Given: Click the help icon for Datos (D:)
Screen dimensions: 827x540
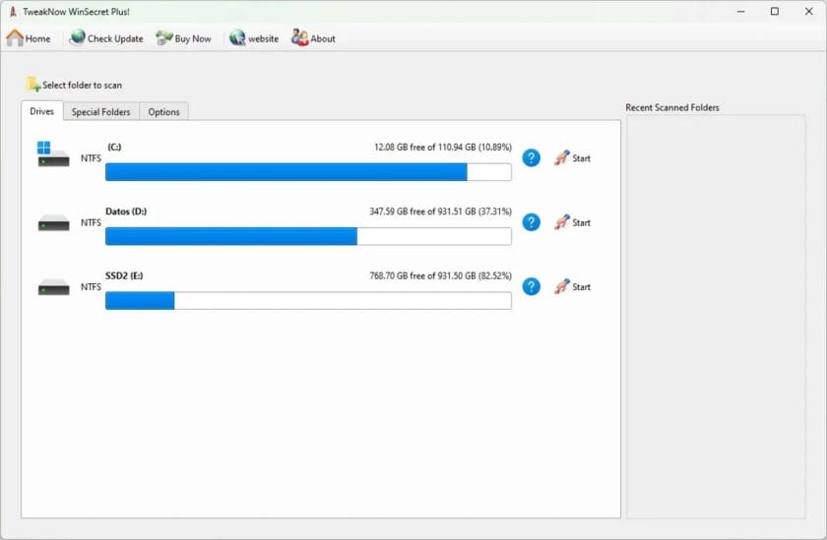Looking at the screenshot, I should coord(531,222).
